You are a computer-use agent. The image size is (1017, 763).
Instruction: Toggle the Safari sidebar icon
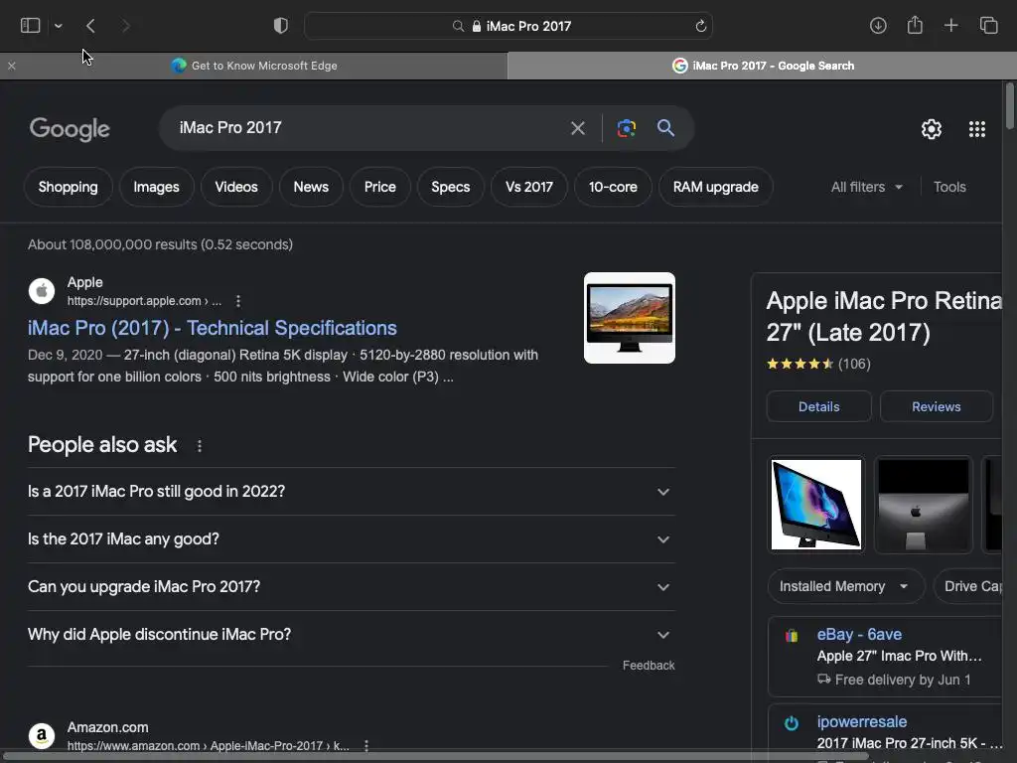[x=31, y=25]
